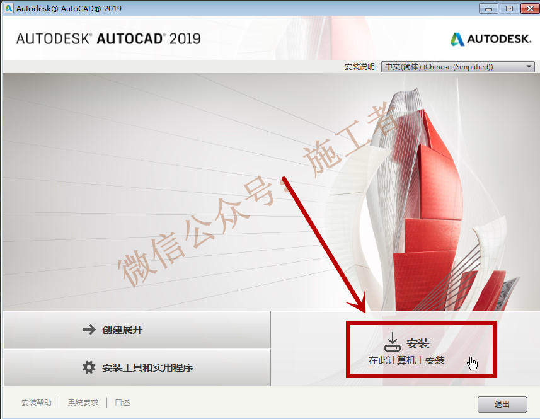Viewport: 540px width, 419px height.
Task: Open the 安装帮助 link
Action: click(x=36, y=403)
